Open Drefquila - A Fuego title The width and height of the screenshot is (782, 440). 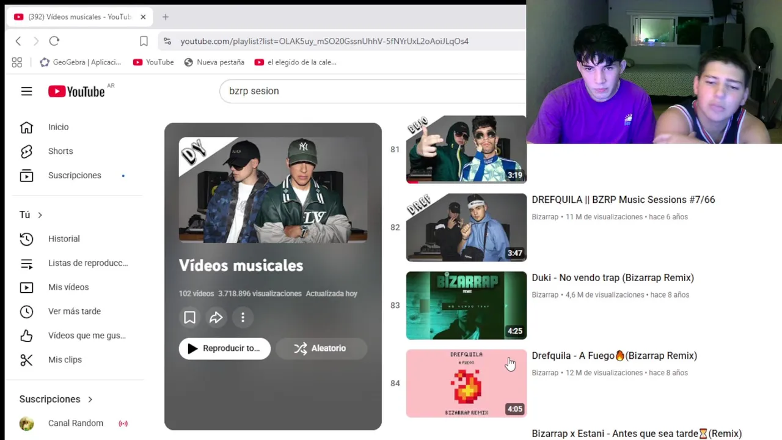pos(614,356)
